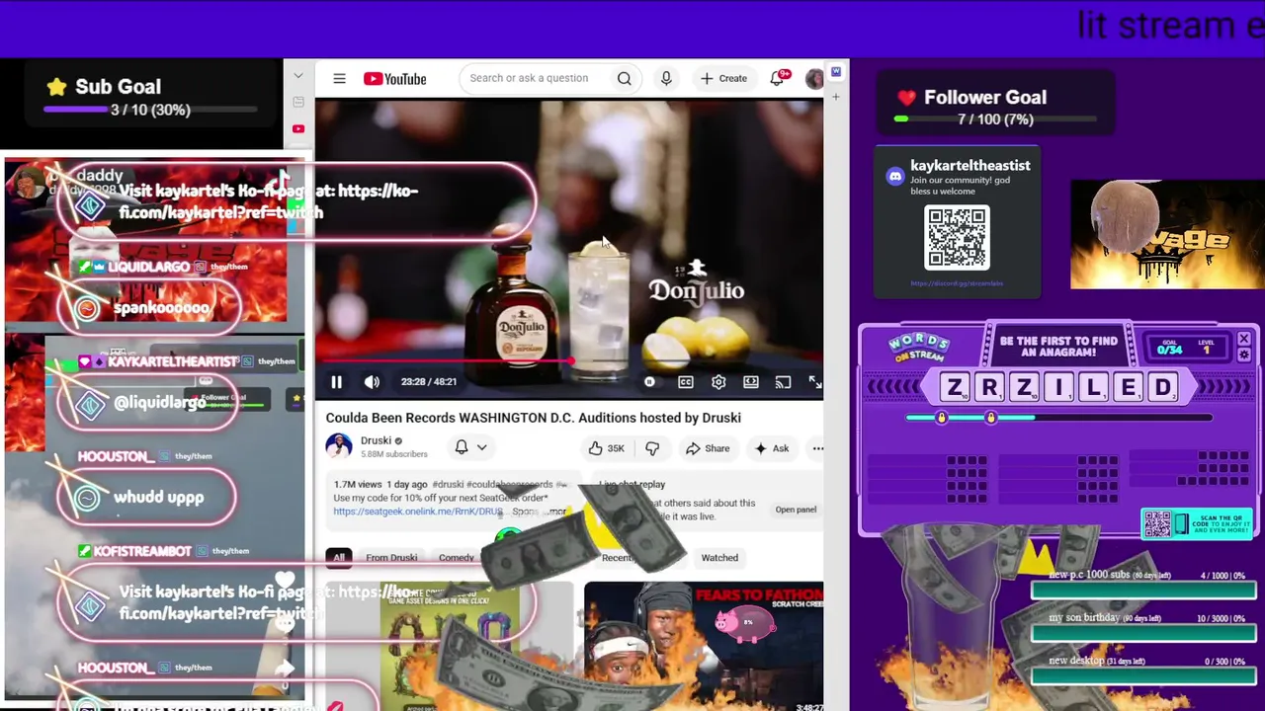Open Druski's channel avatar

(339, 446)
